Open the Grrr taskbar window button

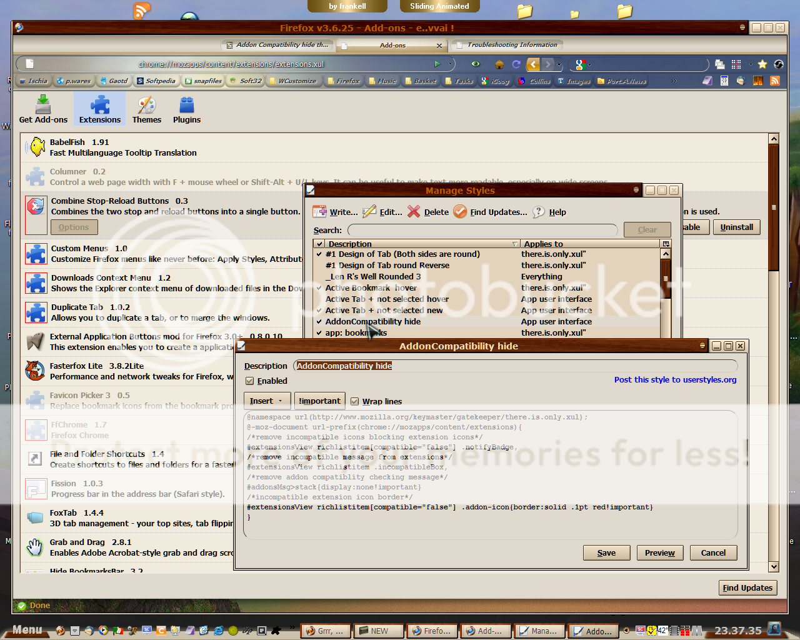coord(325,631)
